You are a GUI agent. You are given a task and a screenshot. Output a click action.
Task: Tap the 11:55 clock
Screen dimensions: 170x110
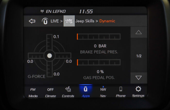pos(86,12)
